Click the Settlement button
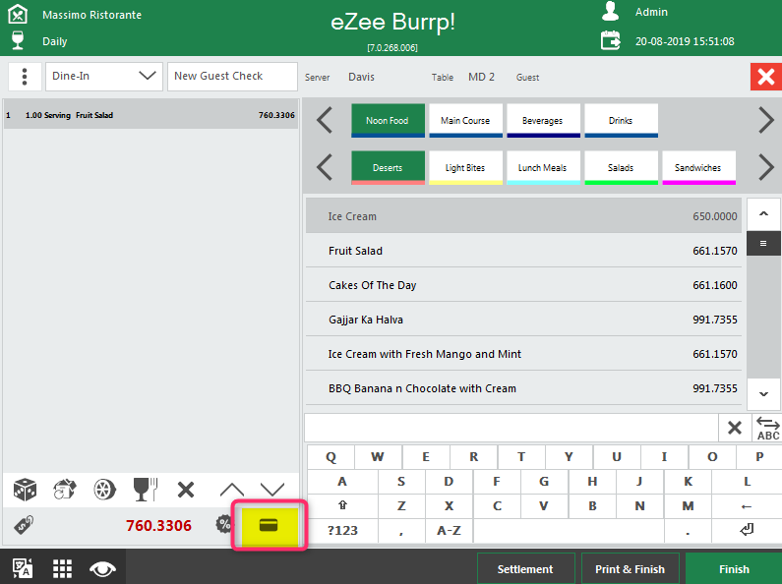The height and width of the screenshot is (584, 782). pyautogui.click(x=525, y=568)
